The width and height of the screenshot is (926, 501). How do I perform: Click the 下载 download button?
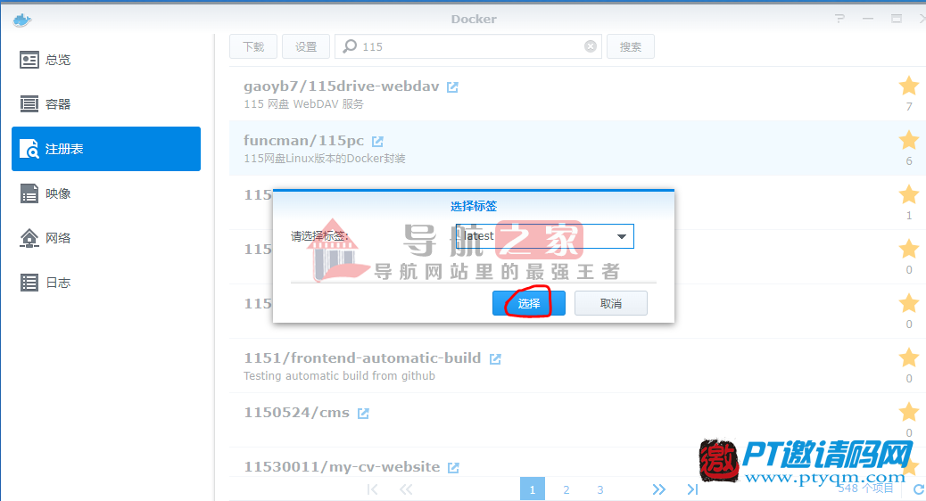[253, 46]
